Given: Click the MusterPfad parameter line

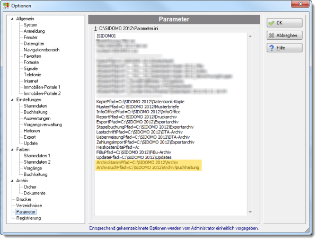Looking at the screenshot, I should pos(137,107).
